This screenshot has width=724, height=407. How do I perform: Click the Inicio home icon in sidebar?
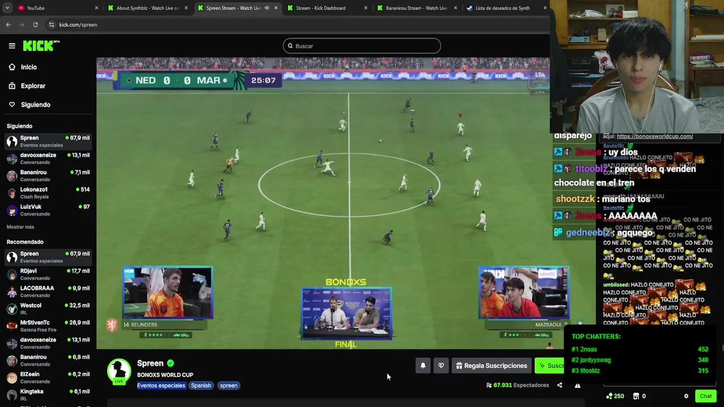(x=12, y=67)
